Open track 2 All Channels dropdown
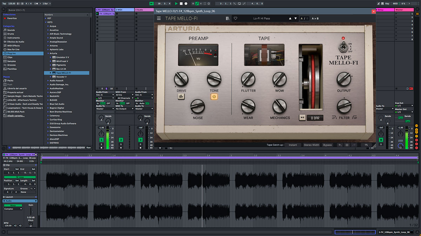This screenshot has width=421, height=236. click(125, 98)
